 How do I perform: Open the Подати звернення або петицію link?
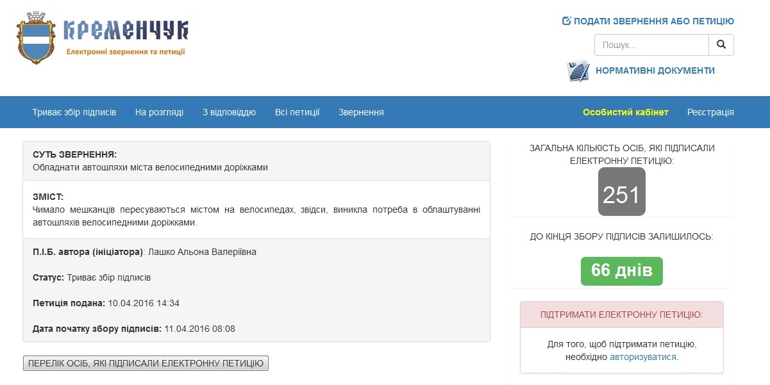click(x=653, y=21)
